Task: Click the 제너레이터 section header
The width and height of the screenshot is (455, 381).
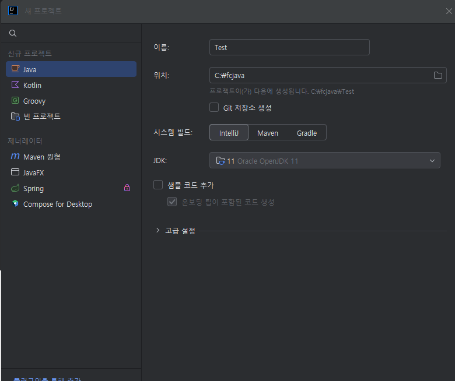Action: coord(25,141)
